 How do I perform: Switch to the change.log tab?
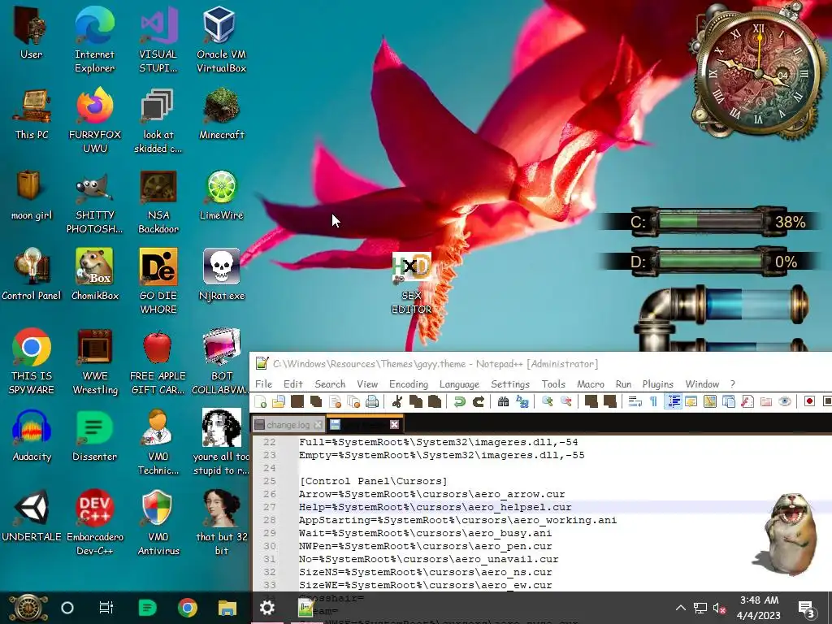(288, 424)
